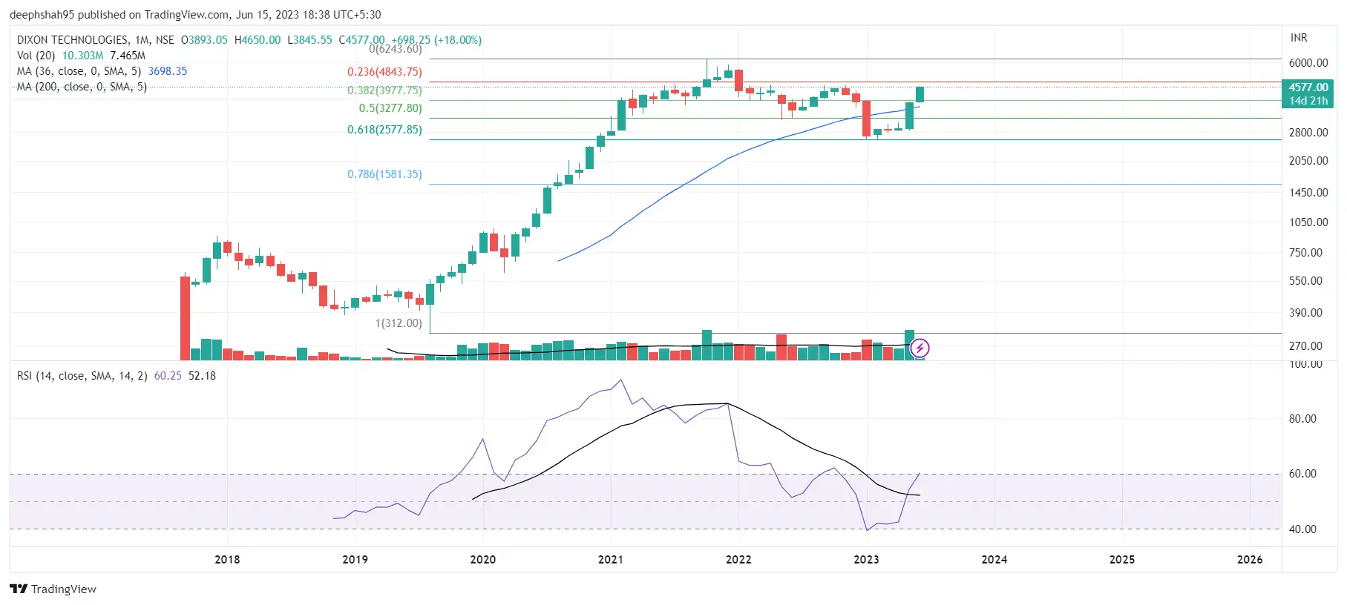
Task: Click the 270.00 price scale value
Action: [x=1305, y=346]
